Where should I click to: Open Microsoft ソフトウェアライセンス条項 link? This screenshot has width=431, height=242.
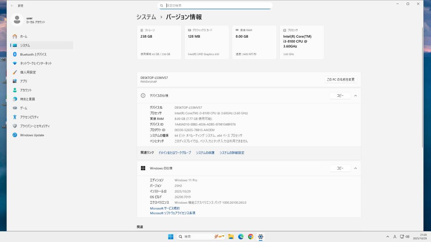pyautogui.click(x=172, y=213)
